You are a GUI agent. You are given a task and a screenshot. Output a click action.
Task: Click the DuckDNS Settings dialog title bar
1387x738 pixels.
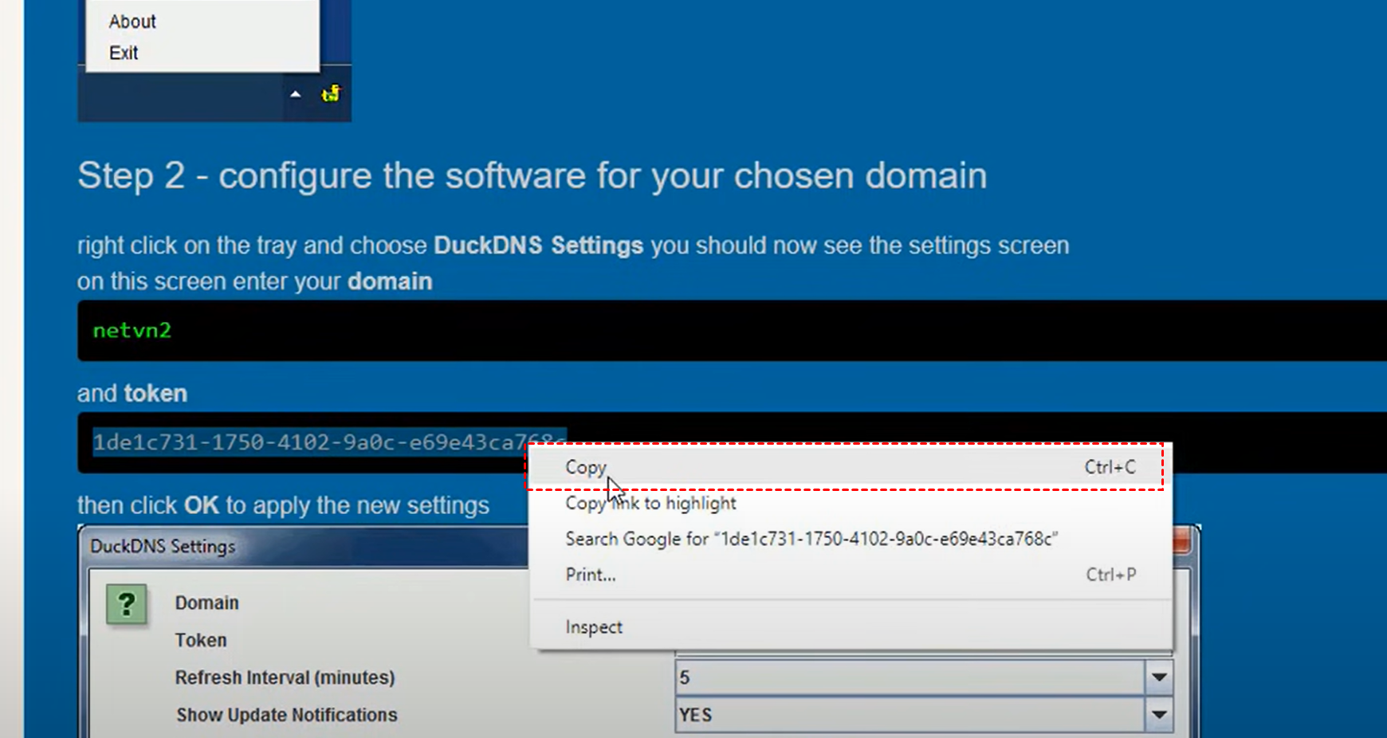pos(303,547)
